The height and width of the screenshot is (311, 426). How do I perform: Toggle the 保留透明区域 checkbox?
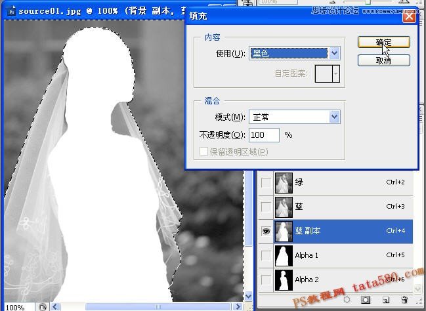203,152
